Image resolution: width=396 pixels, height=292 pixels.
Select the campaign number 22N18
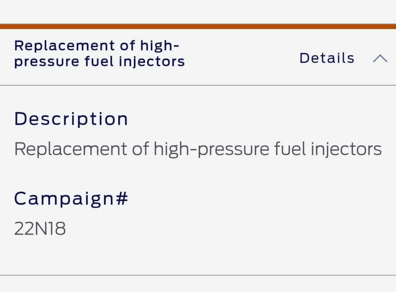(x=40, y=229)
